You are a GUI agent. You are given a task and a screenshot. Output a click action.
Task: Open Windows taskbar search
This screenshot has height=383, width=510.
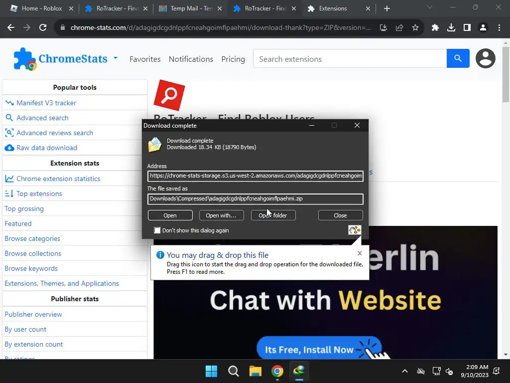click(x=233, y=371)
